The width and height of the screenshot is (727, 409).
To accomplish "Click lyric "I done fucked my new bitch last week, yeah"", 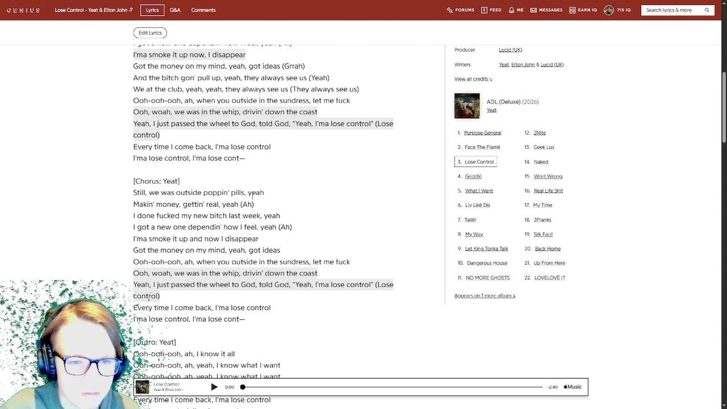I will [x=206, y=216].
